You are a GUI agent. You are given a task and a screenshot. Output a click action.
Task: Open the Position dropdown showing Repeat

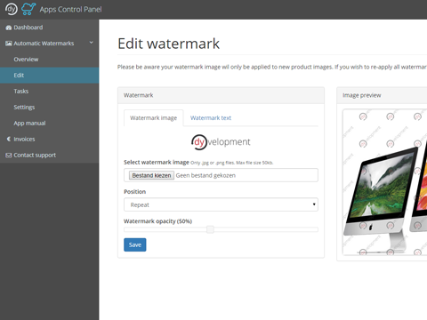[221, 204]
